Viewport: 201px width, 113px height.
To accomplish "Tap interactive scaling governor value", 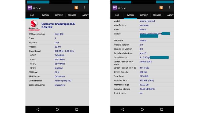I will tap(60, 85).
